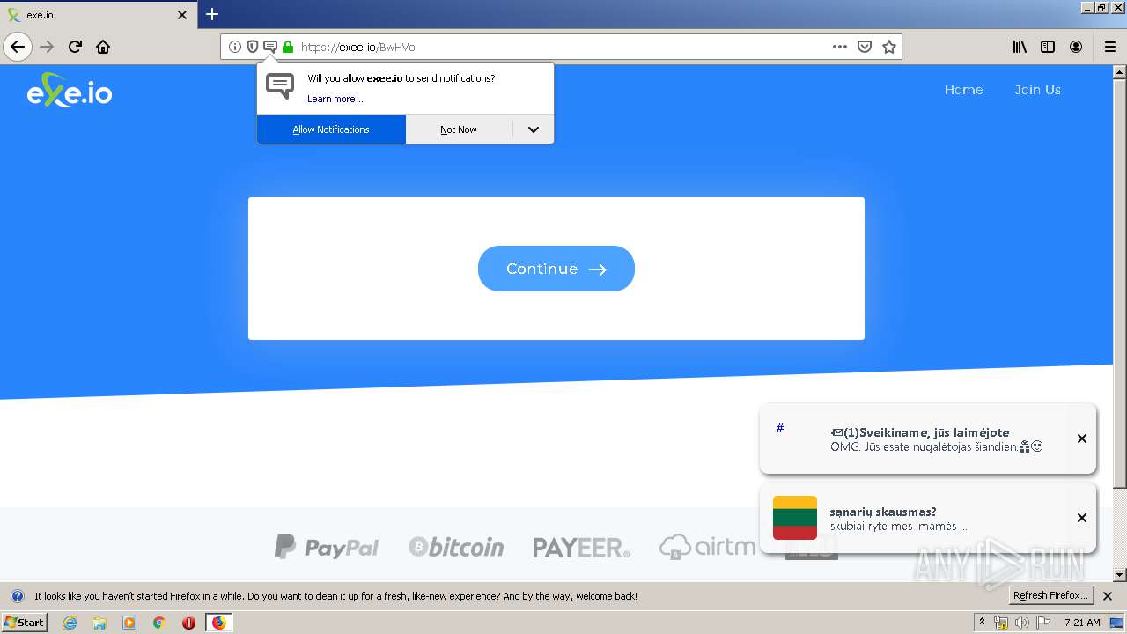
Task: Click the page scrollbar down arrow
Action: coord(1120,575)
